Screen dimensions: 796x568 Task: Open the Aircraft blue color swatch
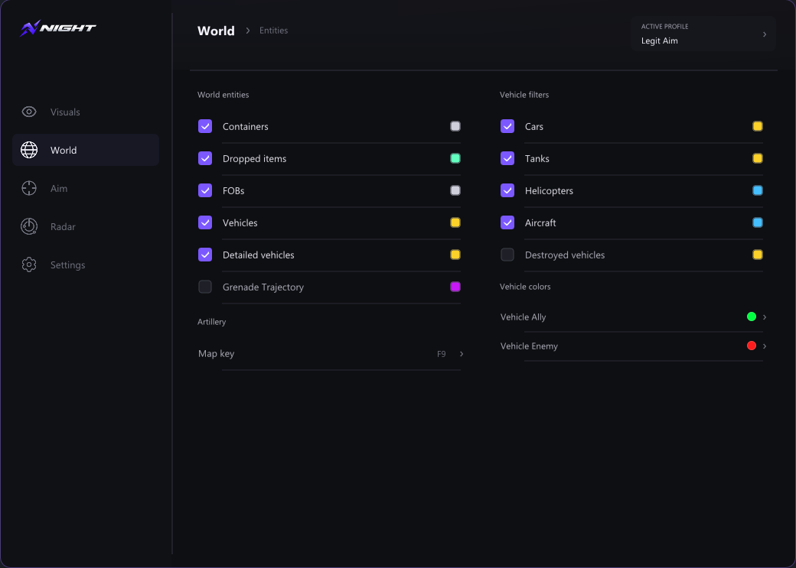[758, 222]
